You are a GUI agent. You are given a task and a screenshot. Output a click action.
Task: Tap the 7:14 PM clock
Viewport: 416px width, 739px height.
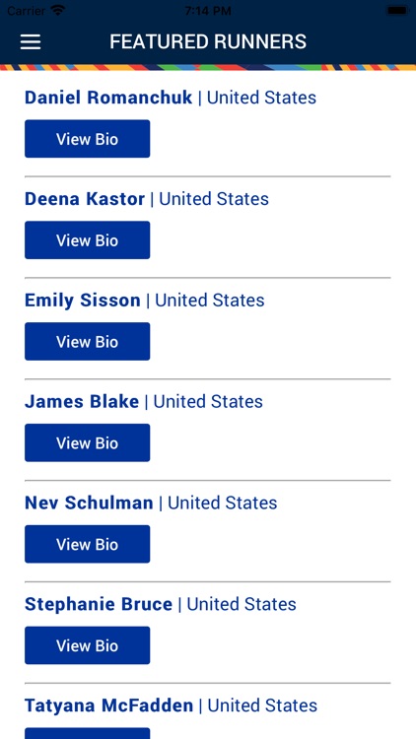(208, 11)
